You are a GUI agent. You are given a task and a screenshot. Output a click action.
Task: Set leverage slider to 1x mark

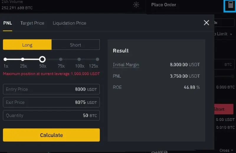pyautogui.click(x=5, y=59)
